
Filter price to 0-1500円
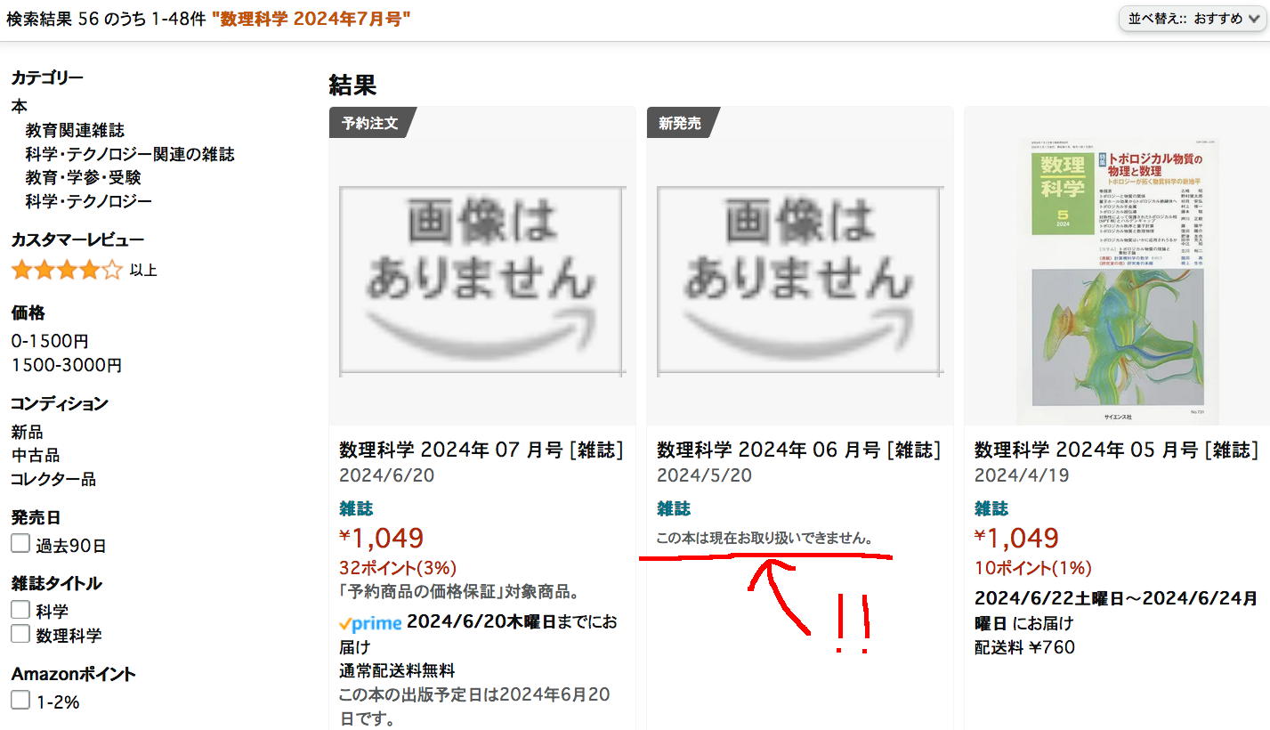[x=50, y=341]
